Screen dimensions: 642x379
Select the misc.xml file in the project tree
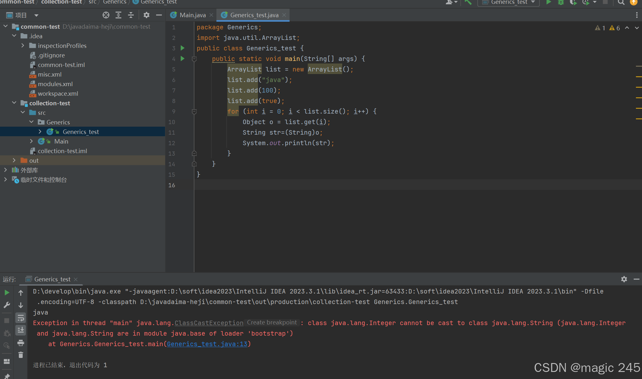pyautogui.click(x=49, y=74)
